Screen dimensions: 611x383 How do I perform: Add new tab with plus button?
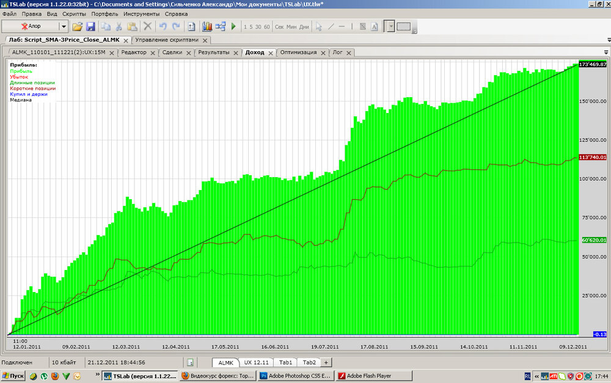326,362
